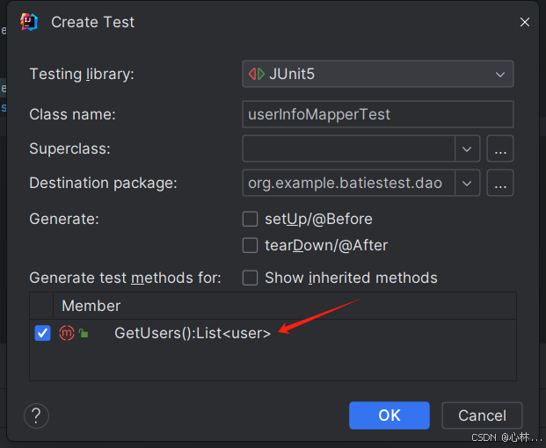Click the Cancel button
The image size is (546, 448).
point(482,415)
